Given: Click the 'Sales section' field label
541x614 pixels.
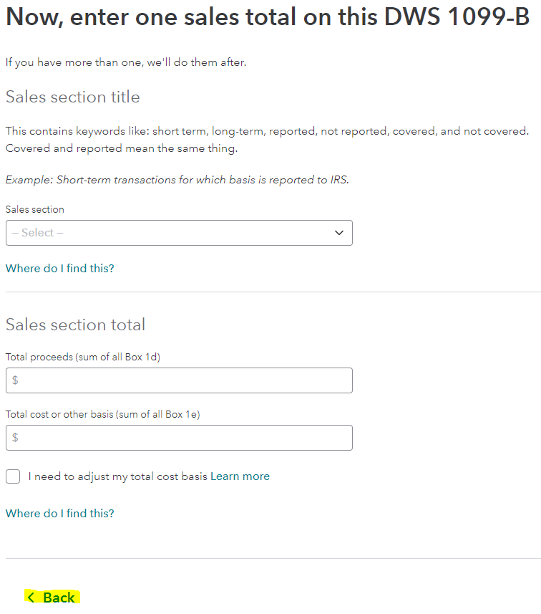Looking at the screenshot, I should pyautogui.click(x=35, y=209).
